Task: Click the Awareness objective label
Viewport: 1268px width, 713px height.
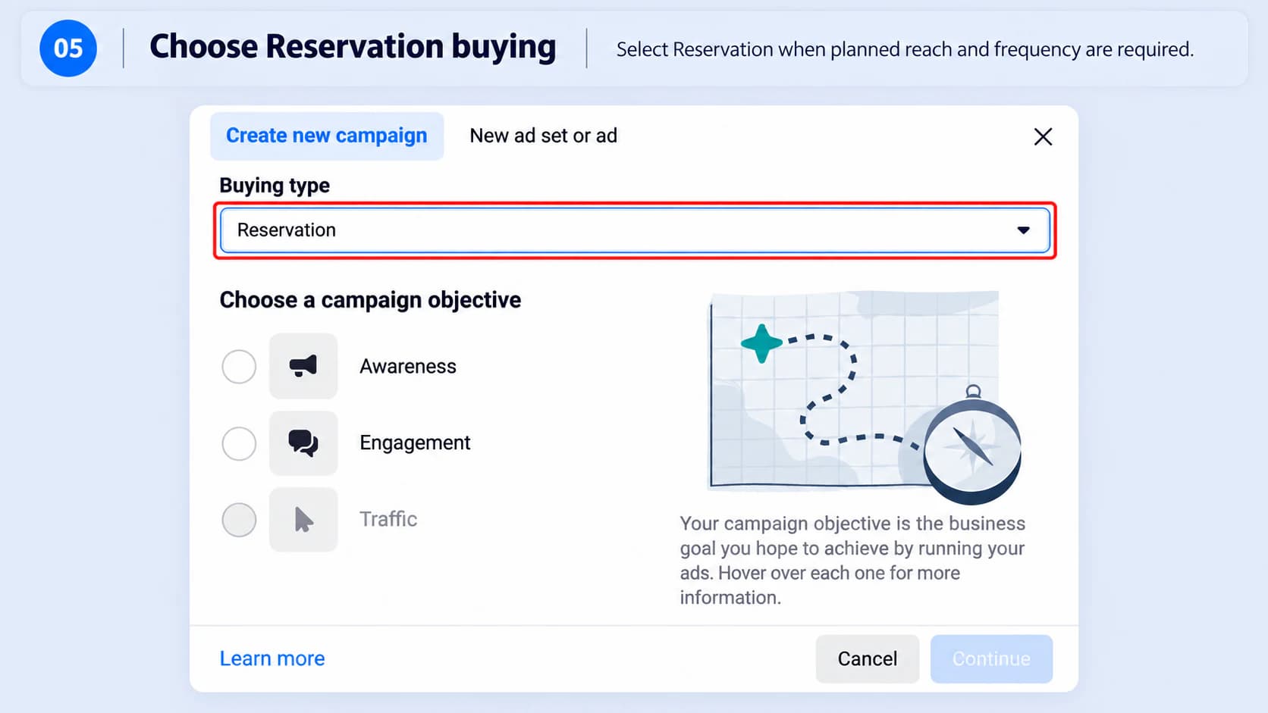Action: click(x=408, y=367)
